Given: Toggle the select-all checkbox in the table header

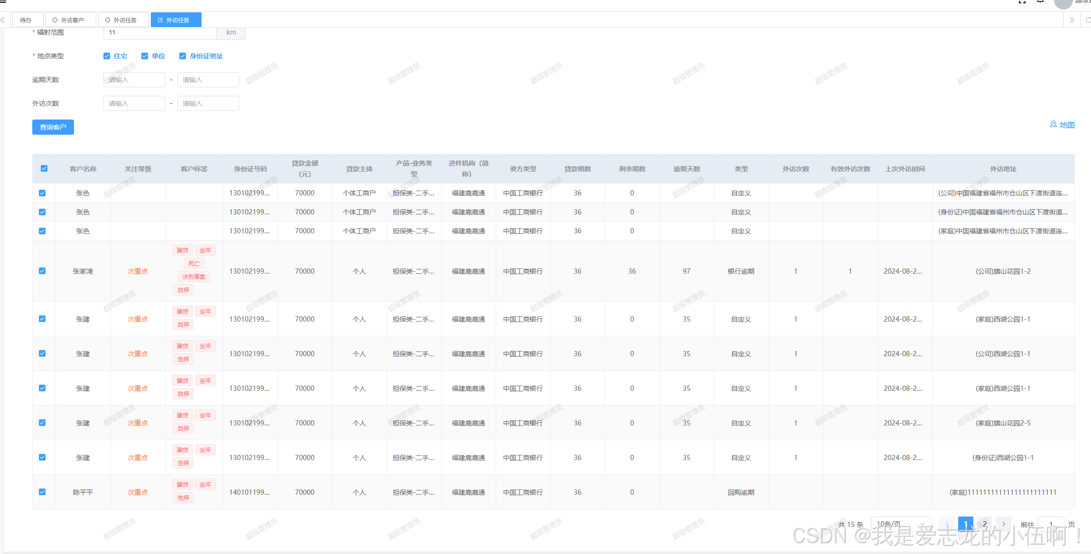Looking at the screenshot, I should [44, 168].
